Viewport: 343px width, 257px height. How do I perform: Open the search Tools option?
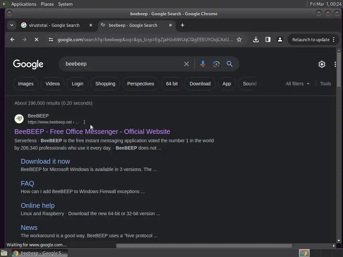tap(325, 84)
